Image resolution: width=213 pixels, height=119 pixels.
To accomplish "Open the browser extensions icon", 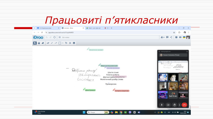I will point(179,33).
